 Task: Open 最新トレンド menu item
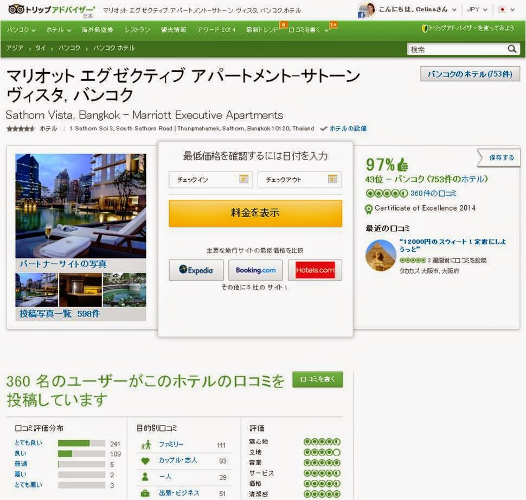[x=262, y=30]
